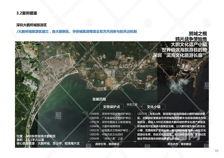Image resolution: width=224 pixels, height=158 pixels.
Task: Click the 1988年 深圳市市级文物保护单位 entry
Action: point(111,114)
